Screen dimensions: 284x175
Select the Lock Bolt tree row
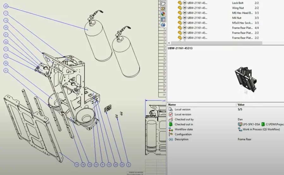coord(218,3)
